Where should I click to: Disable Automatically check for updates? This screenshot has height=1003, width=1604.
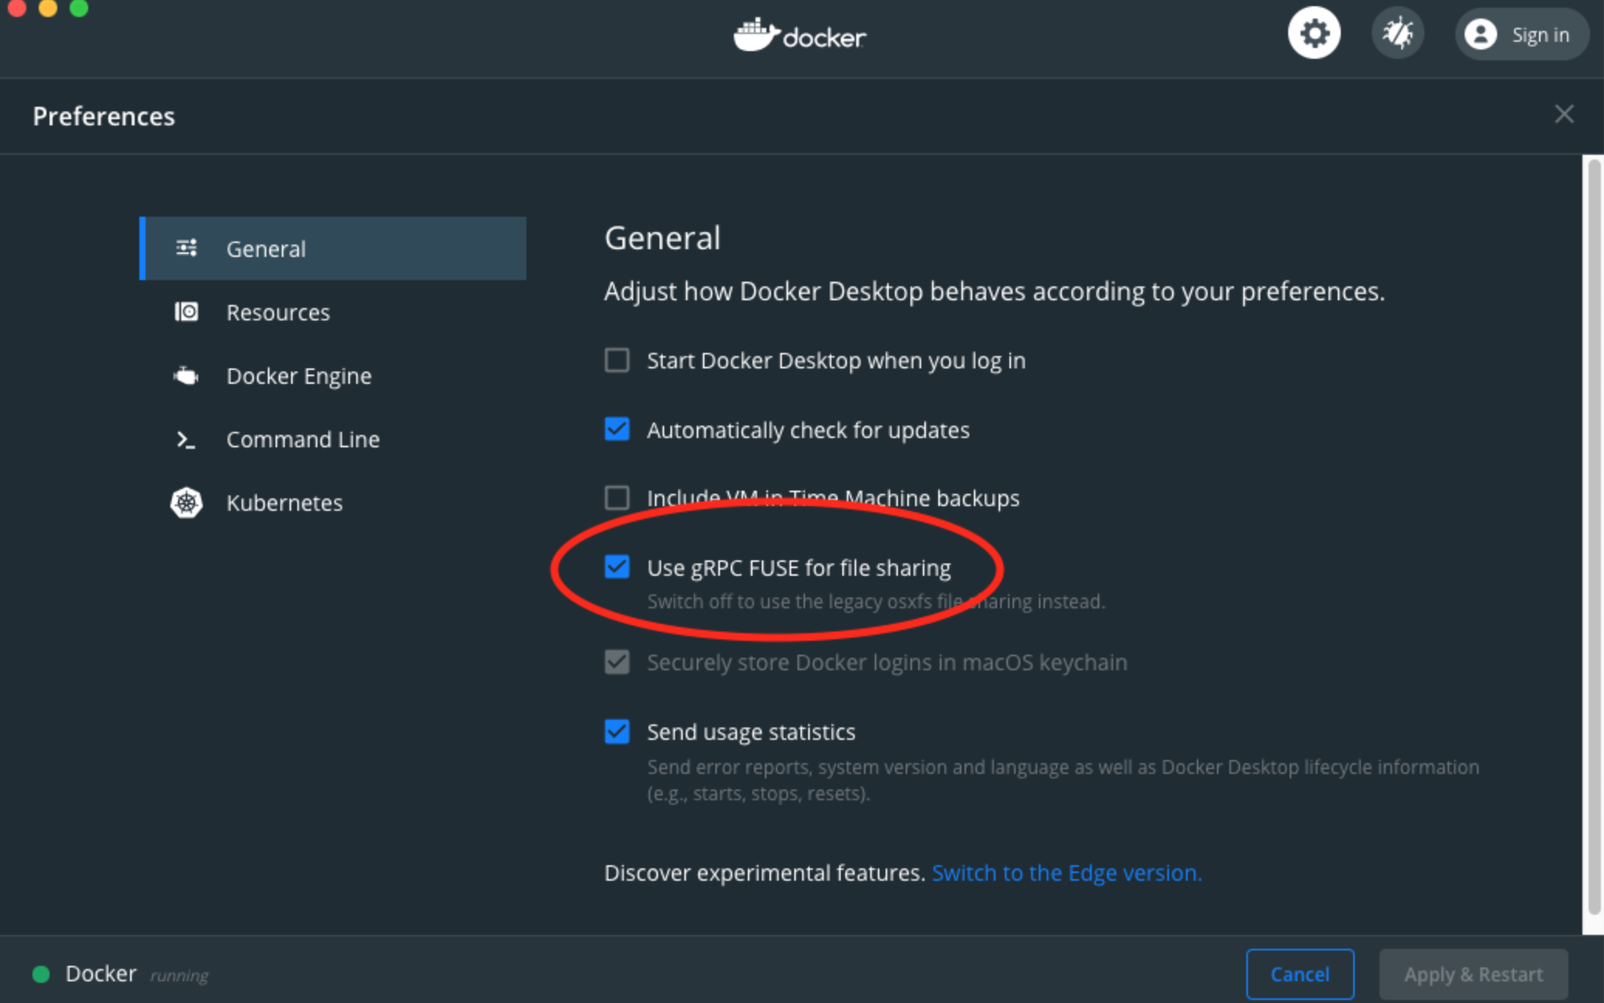pos(617,429)
